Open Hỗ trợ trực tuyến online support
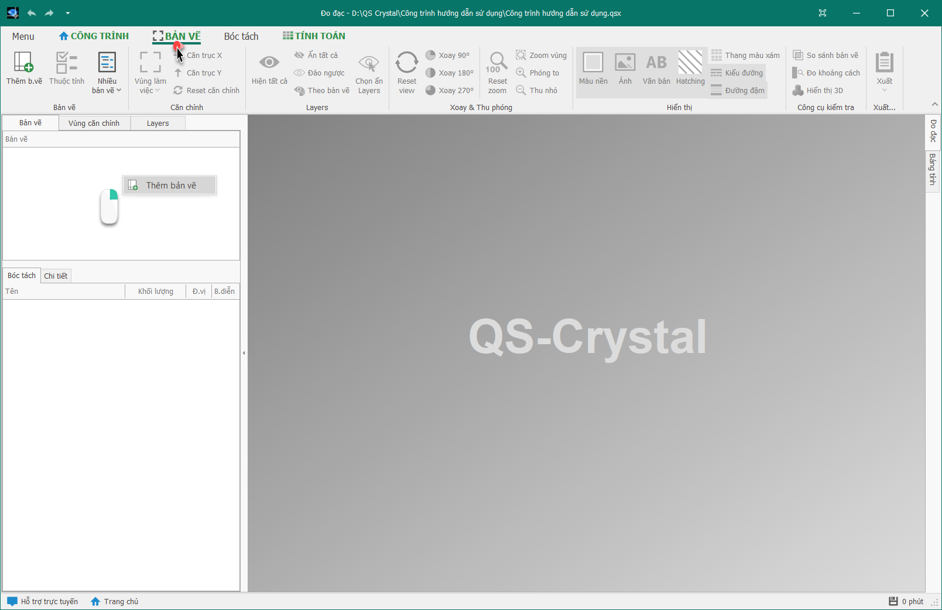The height and width of the screenshot is (610, 942). tap(42, 601)
